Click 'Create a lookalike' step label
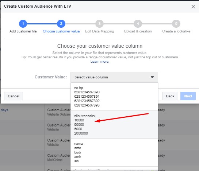Image resolution: width=199 pixels, height=171 pixels. pos(176,31)
